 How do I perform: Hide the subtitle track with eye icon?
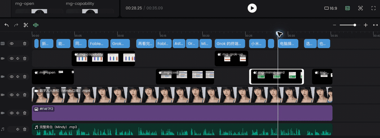12,44
